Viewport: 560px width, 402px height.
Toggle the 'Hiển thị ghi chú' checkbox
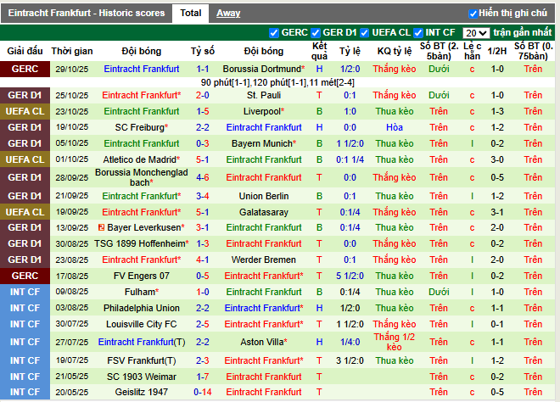click(x=473, y=14)
